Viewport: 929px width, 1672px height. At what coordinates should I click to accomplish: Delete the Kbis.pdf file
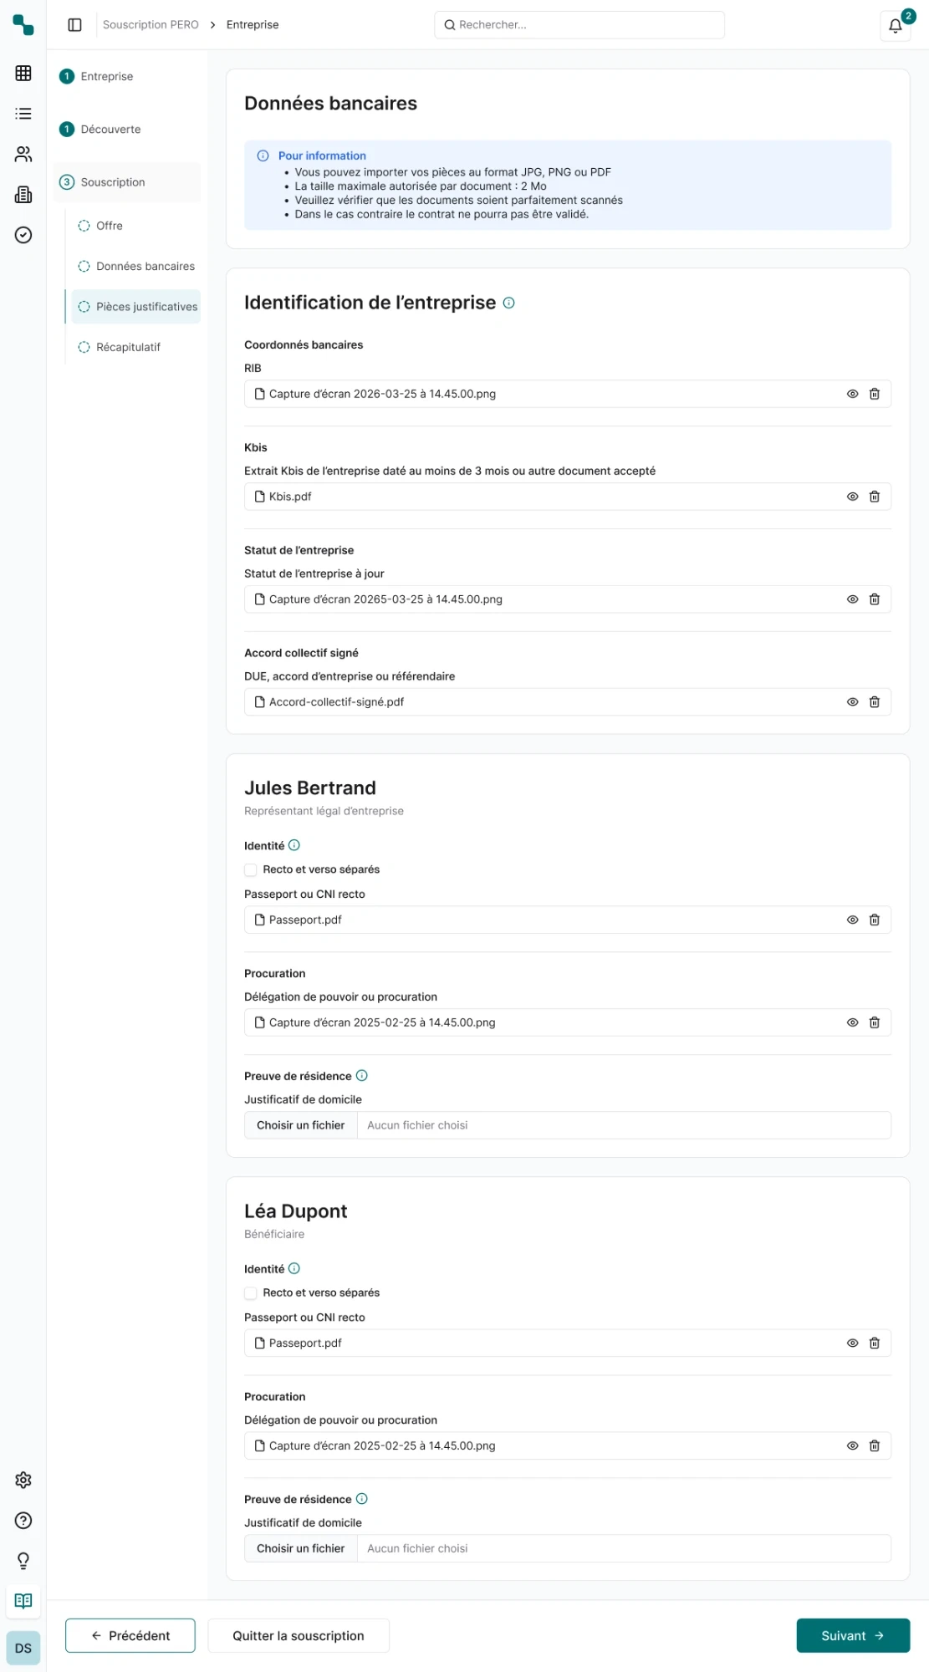point(874,497)
